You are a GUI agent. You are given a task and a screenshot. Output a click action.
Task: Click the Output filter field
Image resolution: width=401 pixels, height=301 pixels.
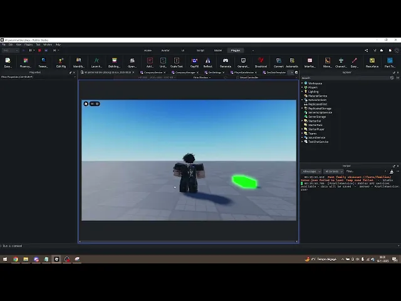click(x=366, y=171)
